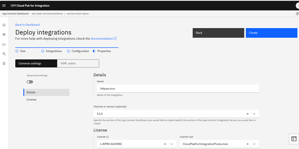The width and height of the screenshot is (299, 149).
Task: Click App Connect Dashboard breadcrumb
Action: (x=16, y=14)
